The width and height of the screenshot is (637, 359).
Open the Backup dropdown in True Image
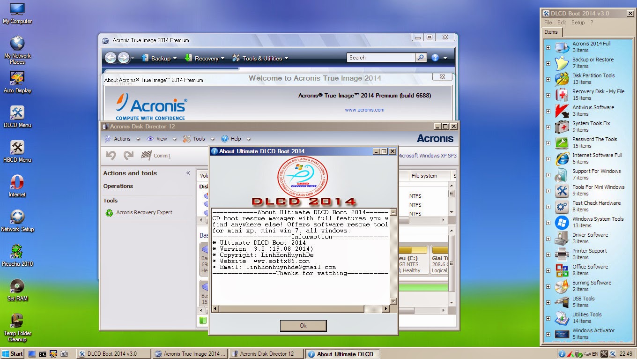[x=159, y=58]
